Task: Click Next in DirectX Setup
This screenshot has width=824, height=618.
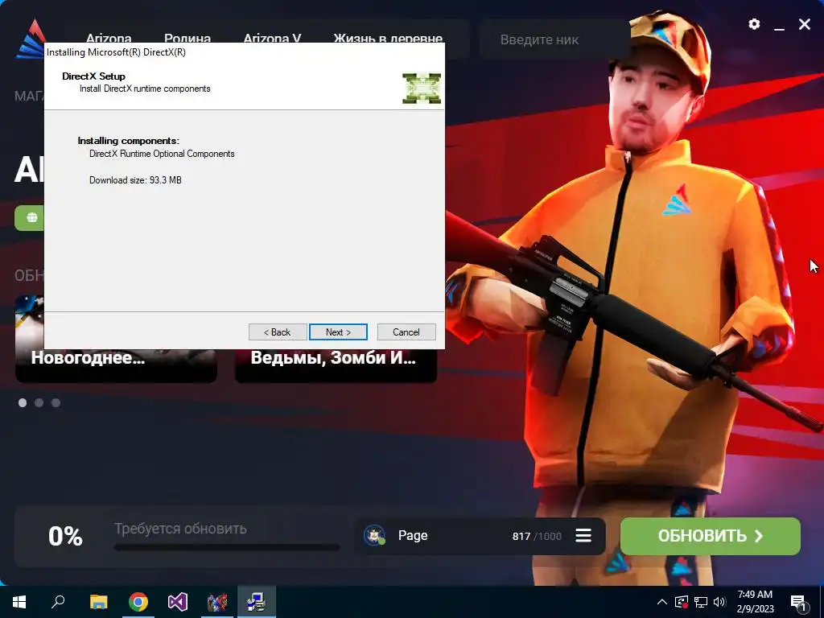Action: [338, 332]
